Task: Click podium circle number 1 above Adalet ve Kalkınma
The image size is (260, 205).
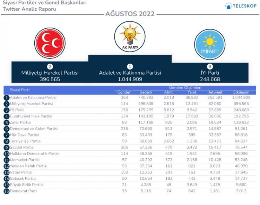Action: (130, 67)
